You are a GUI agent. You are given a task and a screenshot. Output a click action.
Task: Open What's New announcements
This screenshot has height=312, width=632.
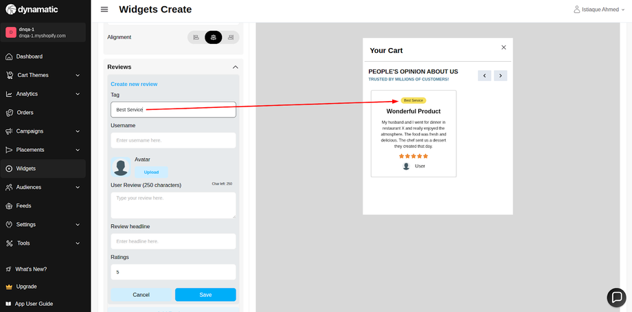click(x=31, y=269)
